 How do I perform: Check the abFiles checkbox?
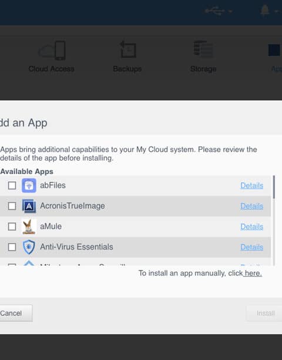[12, 185]
